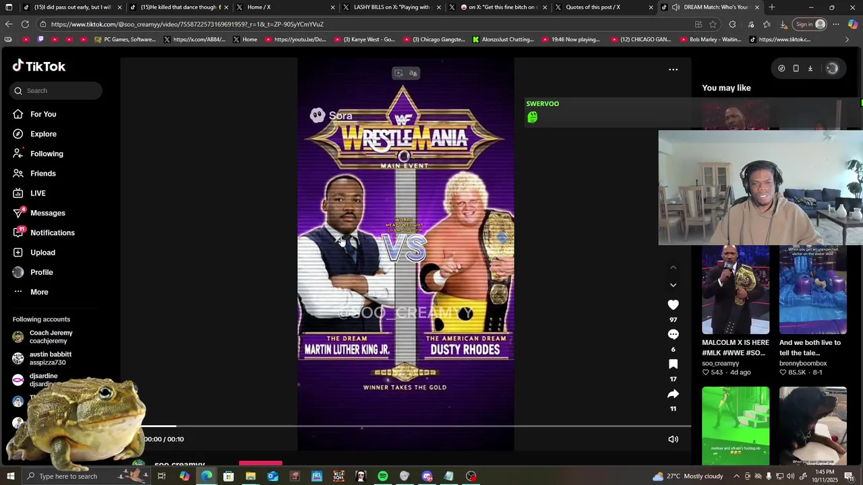863x485 pixels.
Task: Open the 'And we both live to tell' thumbnail
Action: pos(813,290)
